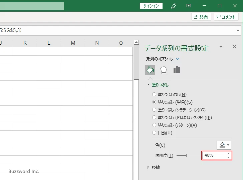Collapse the 塗りつぶし section
Viewport: 243px width, 180px height.
(148, 85)
